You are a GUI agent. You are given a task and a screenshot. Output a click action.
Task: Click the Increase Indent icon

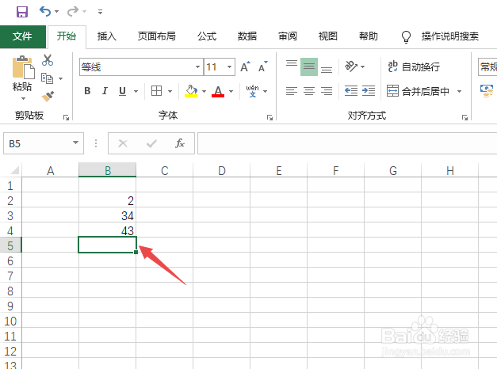click(x=369, y=91)
